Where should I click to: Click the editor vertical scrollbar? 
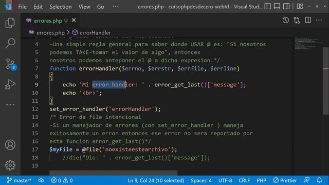pos(325,81)
